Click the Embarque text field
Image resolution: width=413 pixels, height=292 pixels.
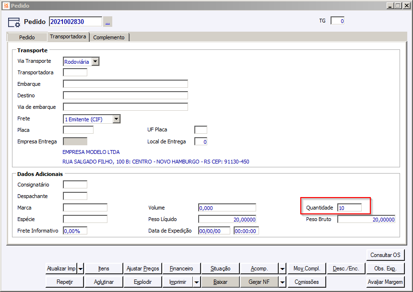pyautogui.click(x=125, y=84)
